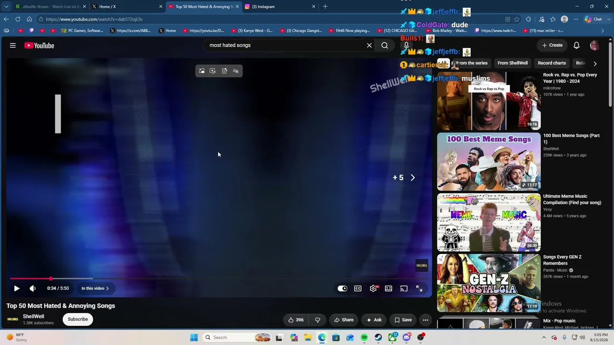Open 100 Best Meme Songs thumbnail
The height and width of the screenshot is (345, 614).
pos(489,162)
